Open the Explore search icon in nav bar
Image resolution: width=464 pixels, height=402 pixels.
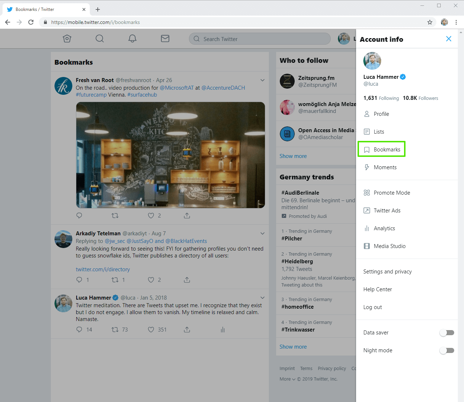click(x=100, y=38)
